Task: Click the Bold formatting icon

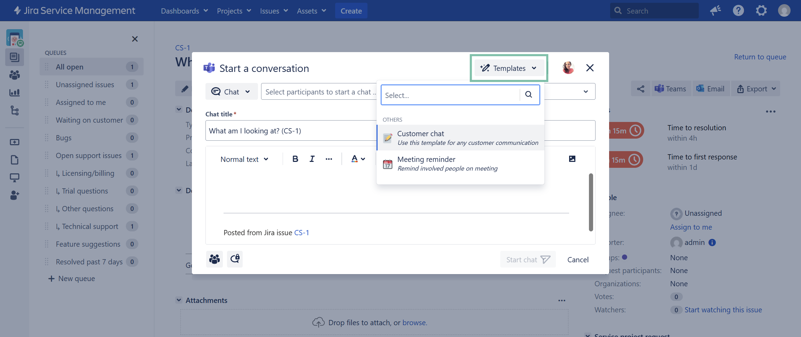Action: tap(295, 159)
